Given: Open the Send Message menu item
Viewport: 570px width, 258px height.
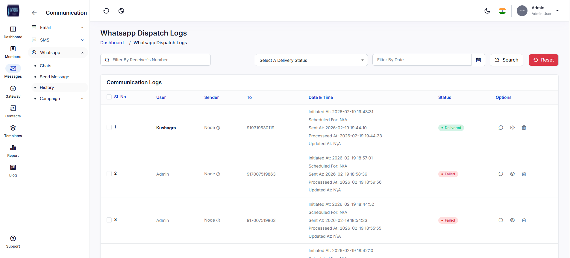Looking at the screenshot, I should (x=54, y=77).
